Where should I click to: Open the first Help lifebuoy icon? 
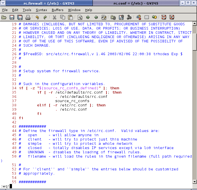tap(163, 17)
